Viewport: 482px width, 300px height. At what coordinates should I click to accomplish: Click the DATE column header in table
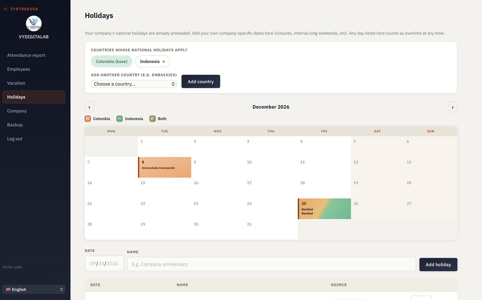point(95,285)
